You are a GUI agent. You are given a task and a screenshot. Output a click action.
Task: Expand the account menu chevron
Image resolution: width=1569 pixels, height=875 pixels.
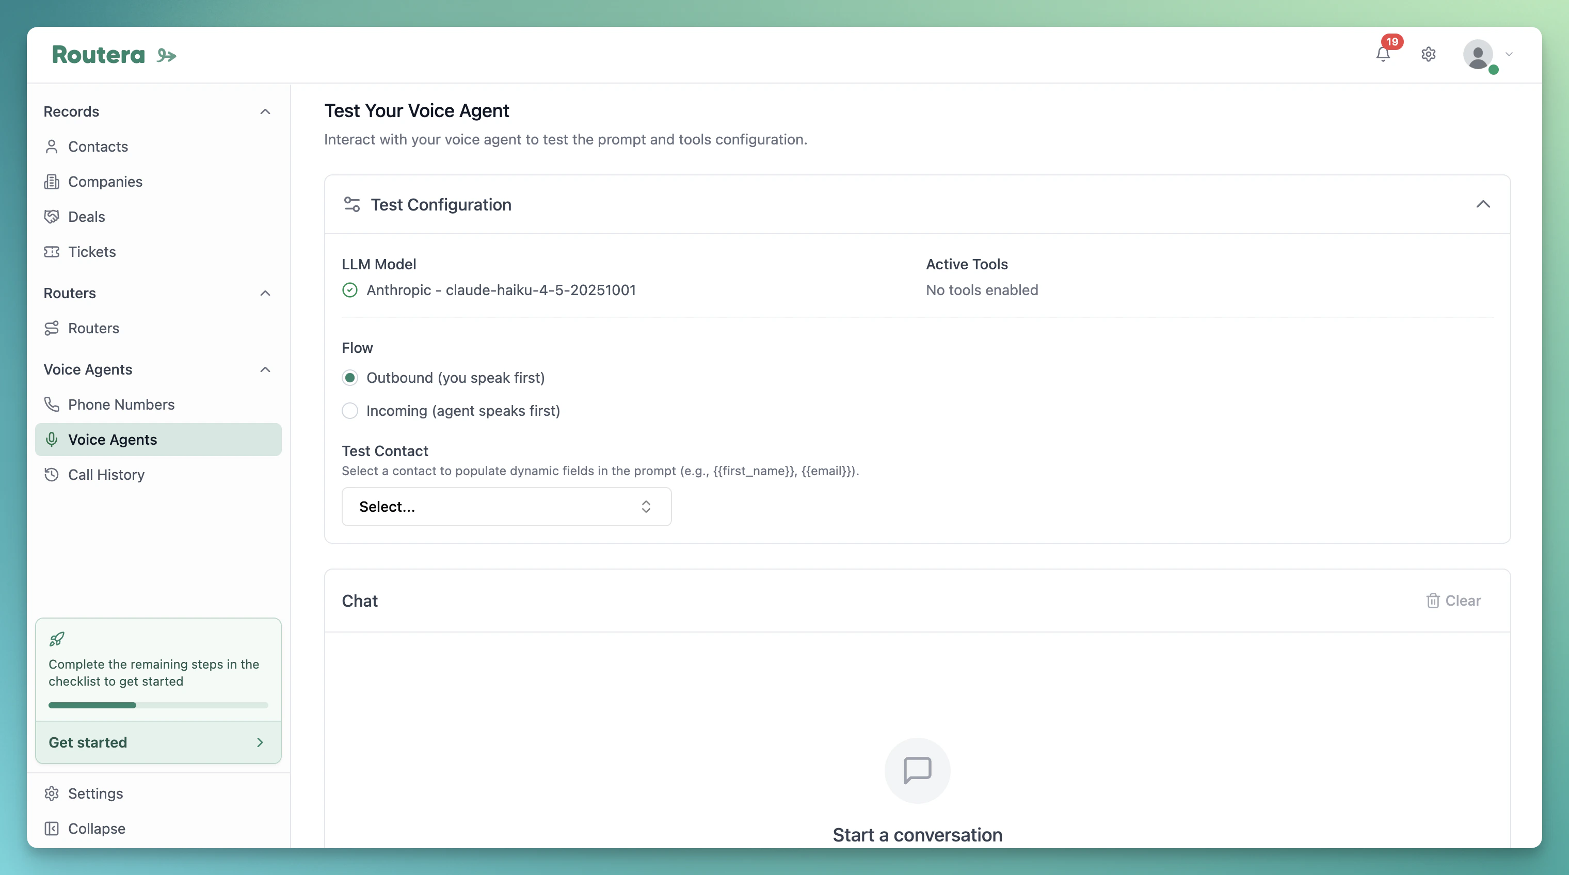1509,54
